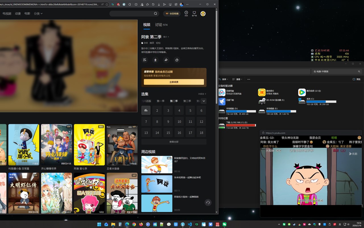364x228 pixels.
Task: Open the 历史 watch history icon
Action: (186, 13)
